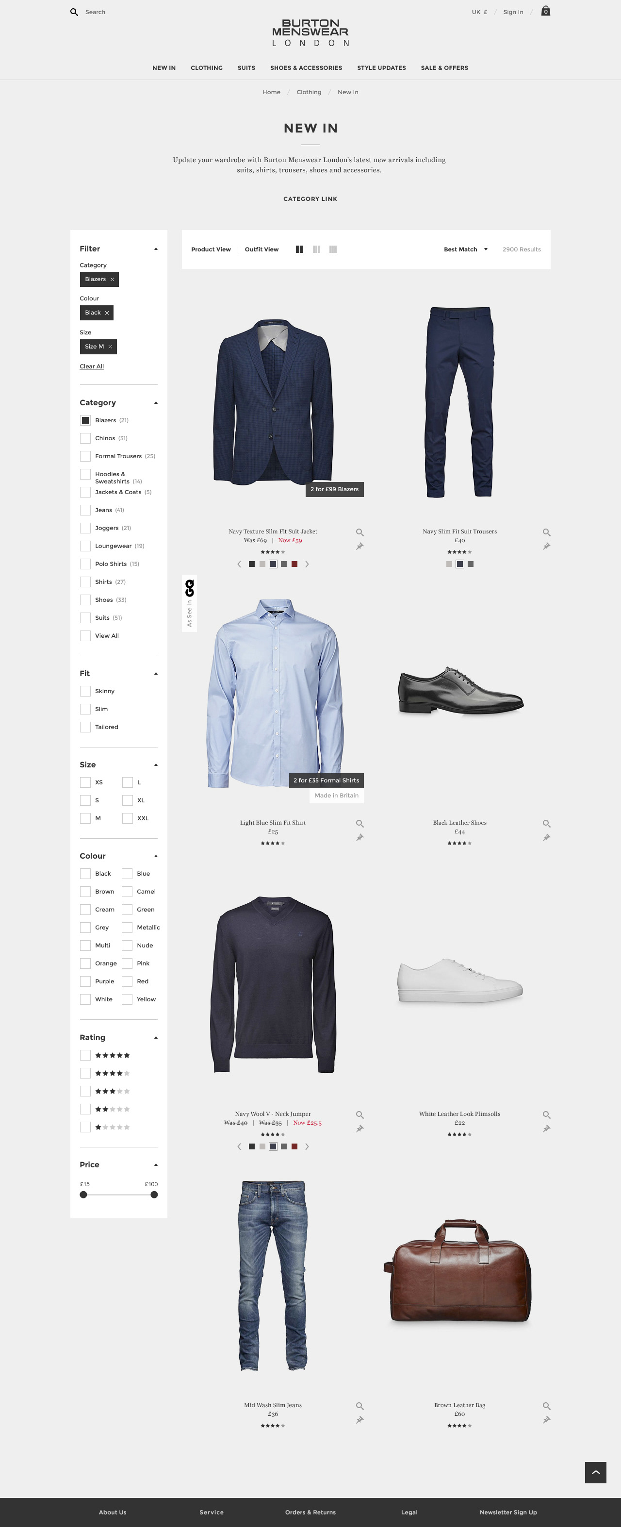Switch to Outfit View tab

(x=261, y=249)
